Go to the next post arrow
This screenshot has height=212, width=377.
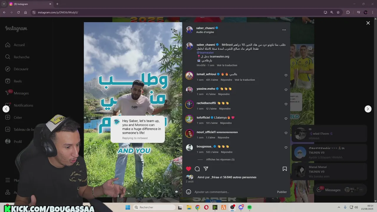368,109
